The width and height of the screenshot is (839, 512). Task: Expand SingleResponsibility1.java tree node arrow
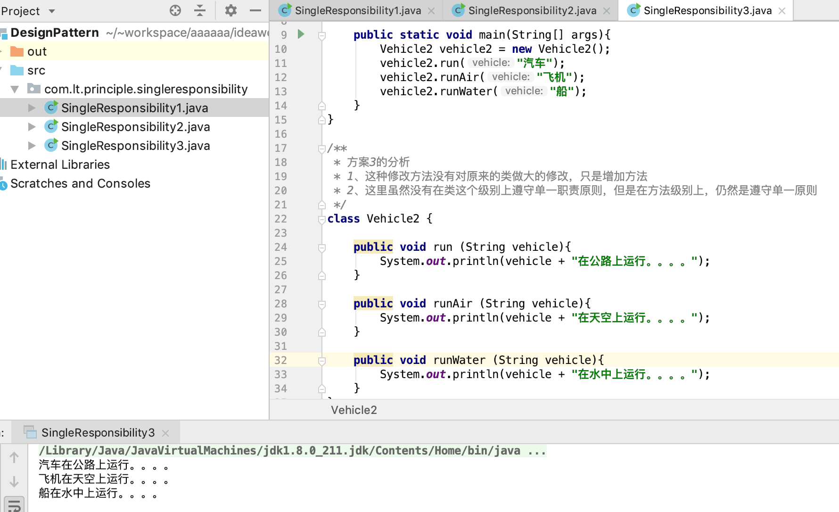pos(32,108)
